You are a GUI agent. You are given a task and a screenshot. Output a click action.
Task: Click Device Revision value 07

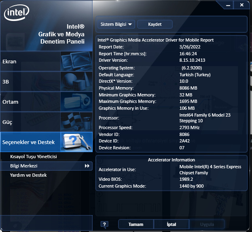click(182, 148)
